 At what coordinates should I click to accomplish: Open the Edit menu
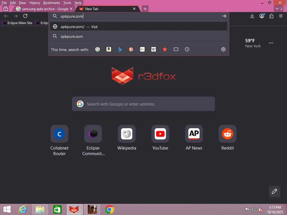[13, 3]
